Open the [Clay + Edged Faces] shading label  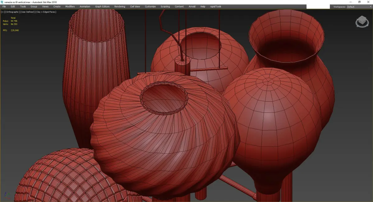click(x=46, y=12)
